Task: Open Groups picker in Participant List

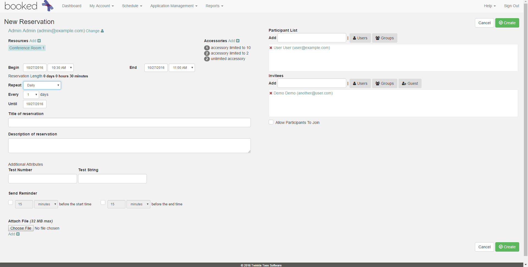Action: pyautogui.click(x=384, y=38)
